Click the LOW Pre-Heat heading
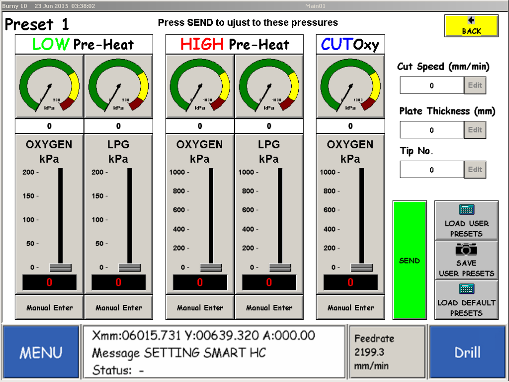Viewport: 509px width, 382px height. click(84, 44)
